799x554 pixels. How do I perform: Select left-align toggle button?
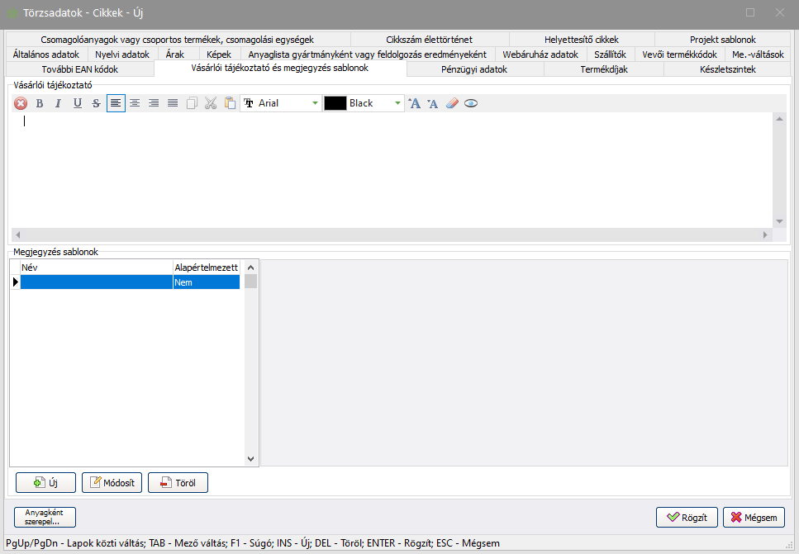(116, 103)
